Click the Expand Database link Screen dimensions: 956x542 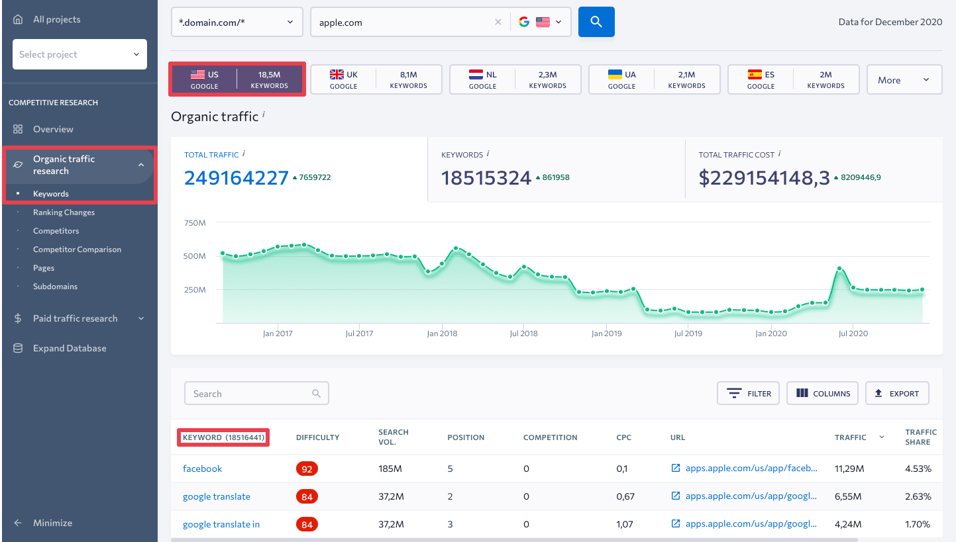click(x=70, y=348)
